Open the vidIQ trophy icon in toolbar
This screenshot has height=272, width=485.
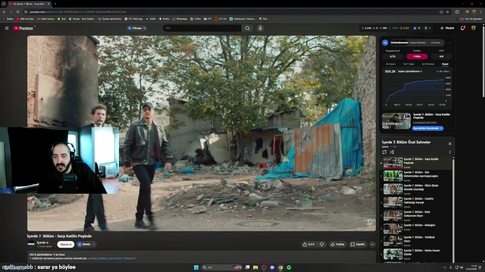(x=426, y=28)
